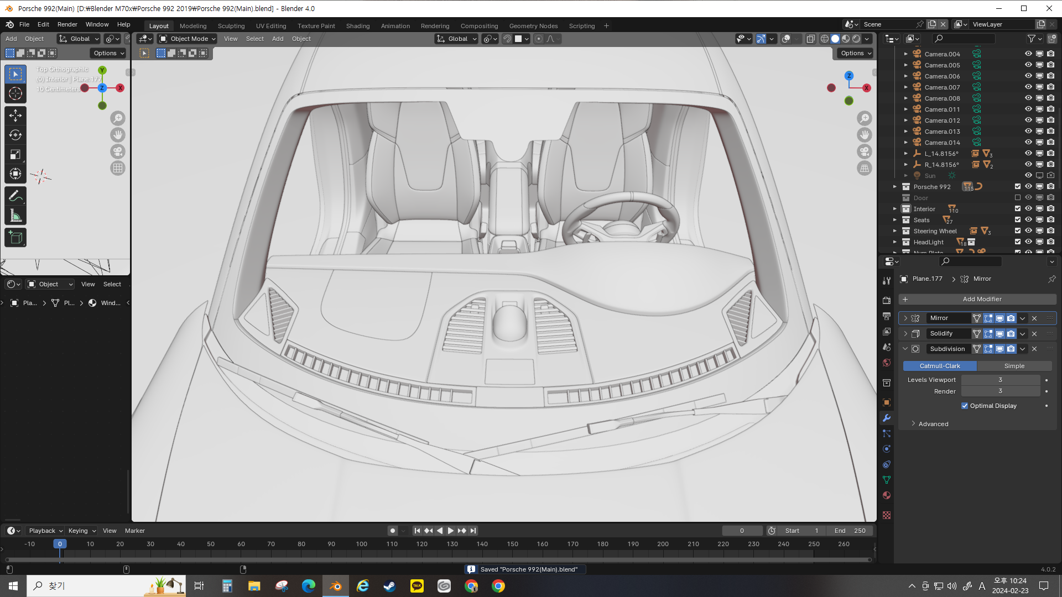Expand the Porsche 992 collection

pyautogui.click(x=895, y=187)
